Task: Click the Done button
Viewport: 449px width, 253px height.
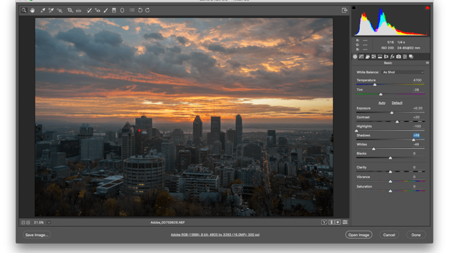Action: click(x=416, y=235)
